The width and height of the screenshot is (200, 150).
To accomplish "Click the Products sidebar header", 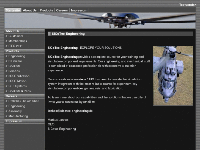I will click(x=24, y=51).
